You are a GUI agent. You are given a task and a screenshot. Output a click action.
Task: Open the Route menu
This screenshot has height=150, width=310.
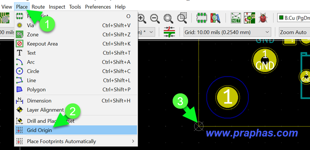tap(38, 7)
